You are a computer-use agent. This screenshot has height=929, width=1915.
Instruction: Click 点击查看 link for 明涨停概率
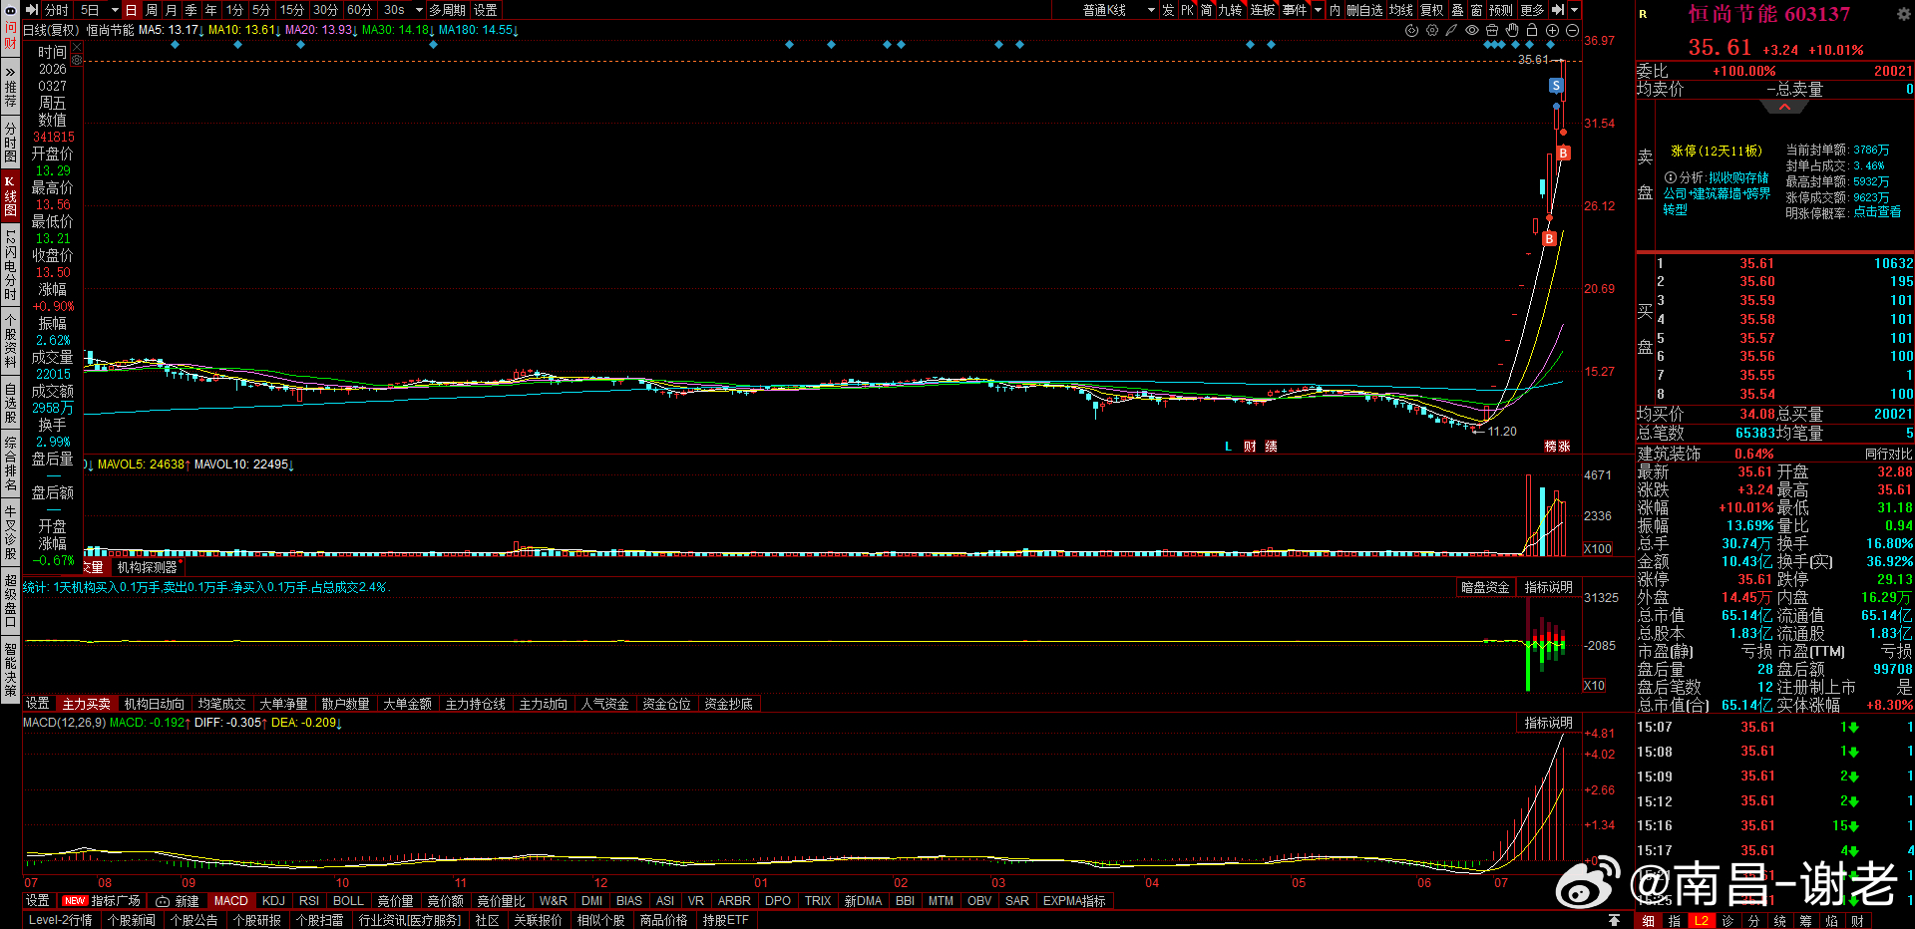(1877, 212)
